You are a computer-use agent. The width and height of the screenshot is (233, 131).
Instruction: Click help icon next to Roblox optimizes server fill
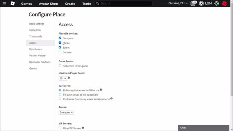[101, 90]
